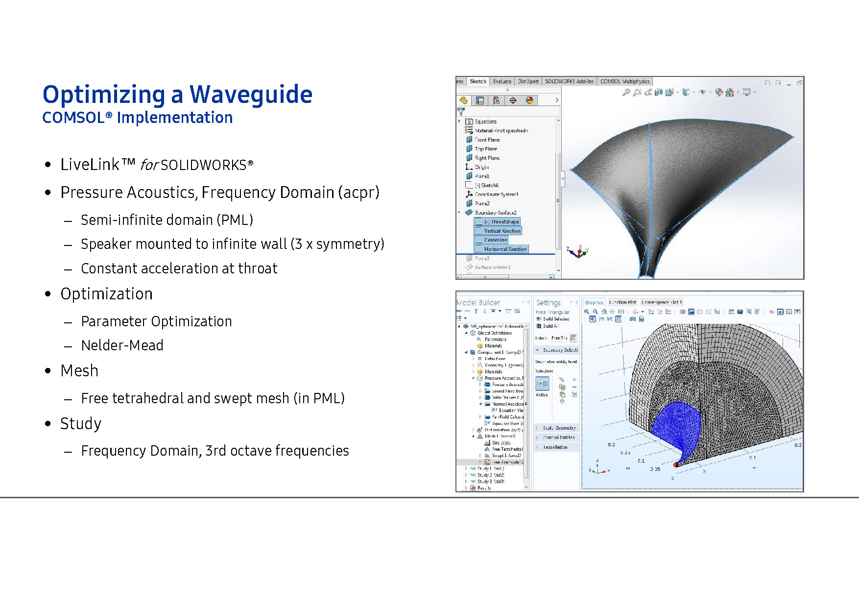Viewport: 859px width, 608px height.
Task: Select the Parameters node in Model Builder
Action: click(x=492, y=339)
